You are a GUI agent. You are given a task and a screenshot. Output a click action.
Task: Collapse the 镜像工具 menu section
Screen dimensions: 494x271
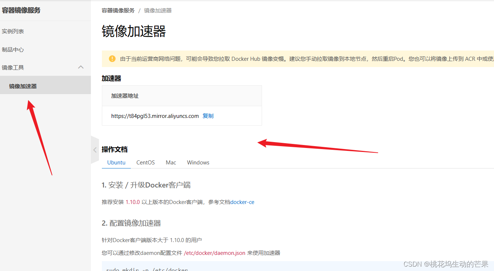(x=81, y=67)
